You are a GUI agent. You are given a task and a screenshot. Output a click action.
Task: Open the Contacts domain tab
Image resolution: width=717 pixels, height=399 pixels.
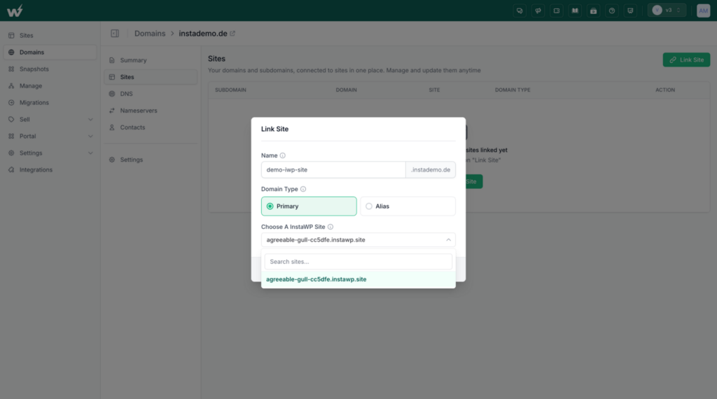coord(151,127)
